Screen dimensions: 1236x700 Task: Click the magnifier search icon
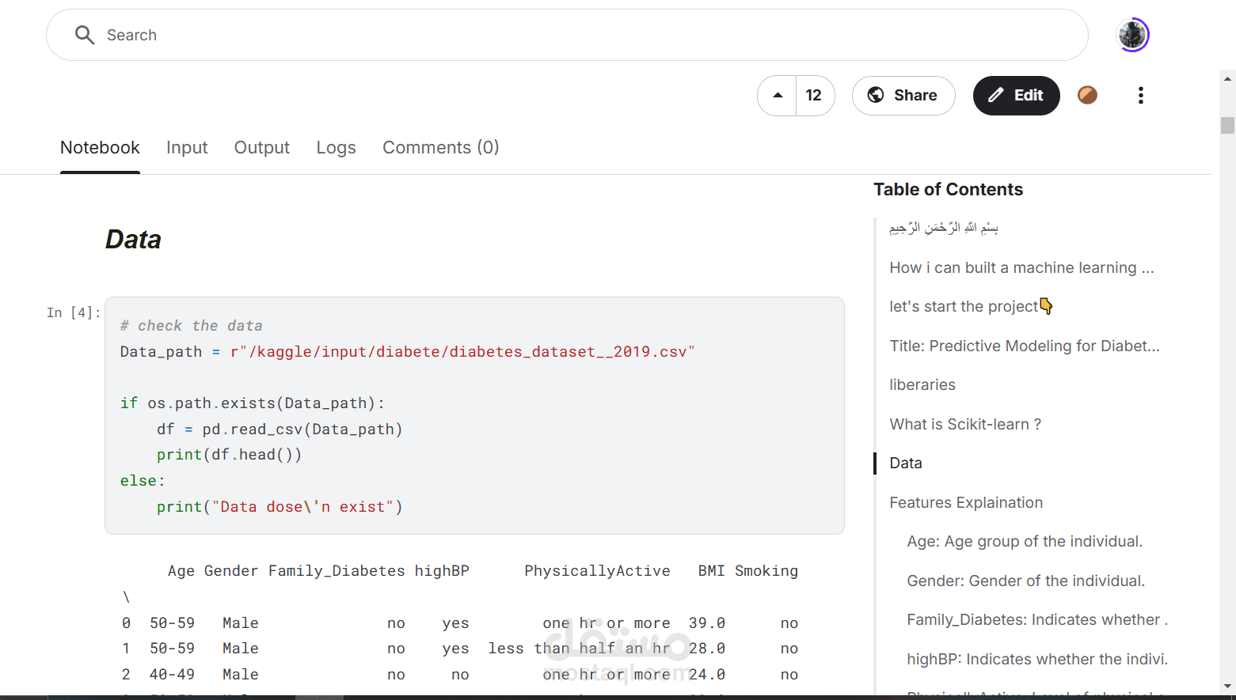(x=84, y=35)
